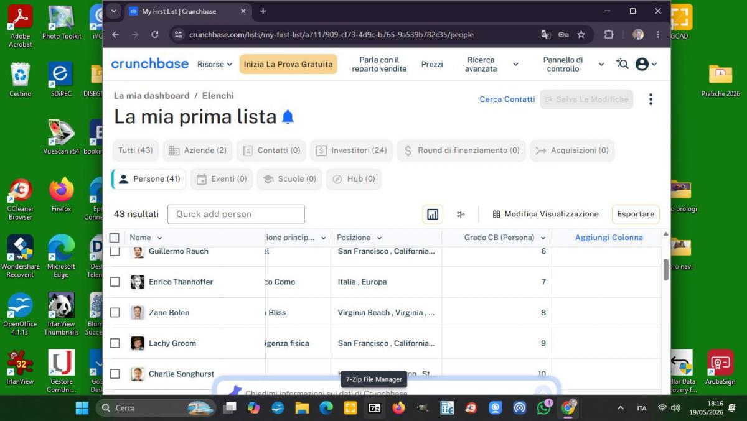Click the Chrome extensions puzzle icon

tap(609, 35)
